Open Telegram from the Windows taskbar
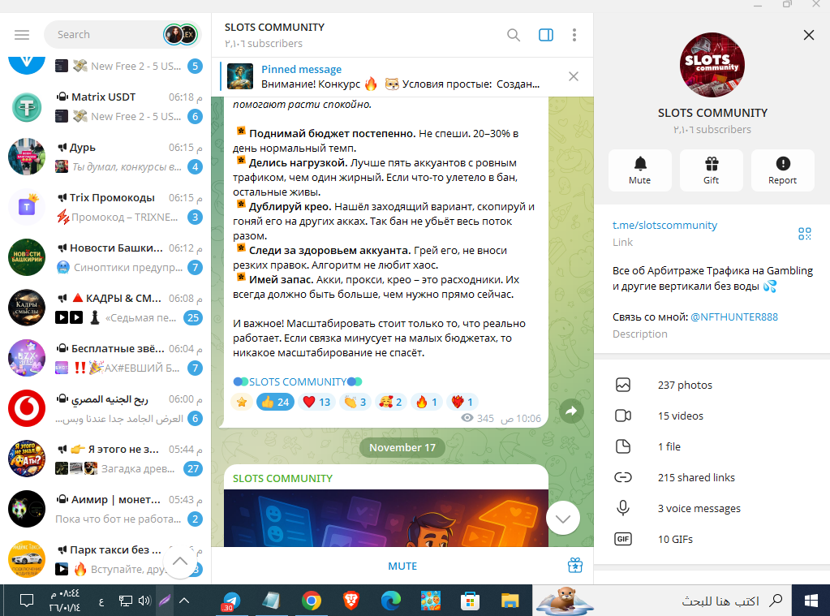This screenshot has height=616, width=830. (230, 601)
